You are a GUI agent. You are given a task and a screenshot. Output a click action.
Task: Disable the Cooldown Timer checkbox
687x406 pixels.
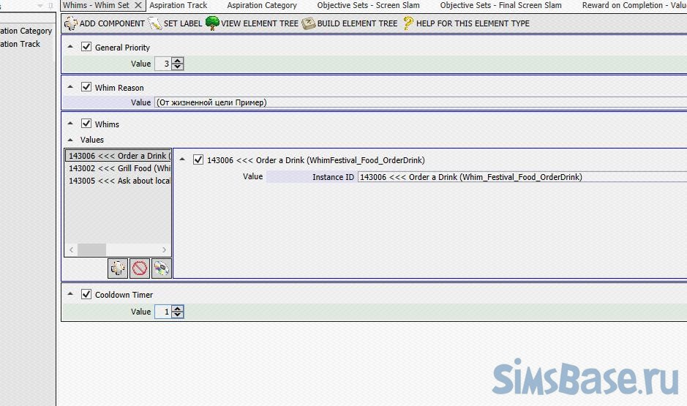pos(86,295)
